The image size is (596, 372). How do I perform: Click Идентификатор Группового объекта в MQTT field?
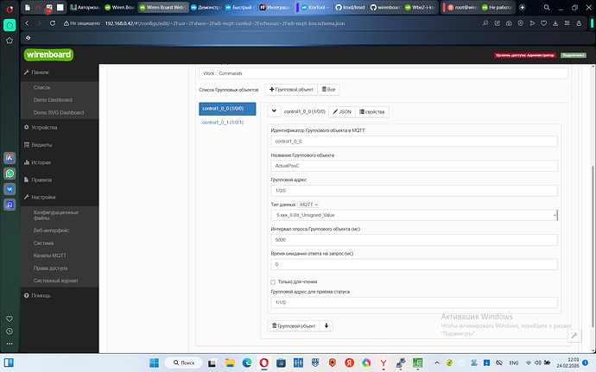(414, 142)
